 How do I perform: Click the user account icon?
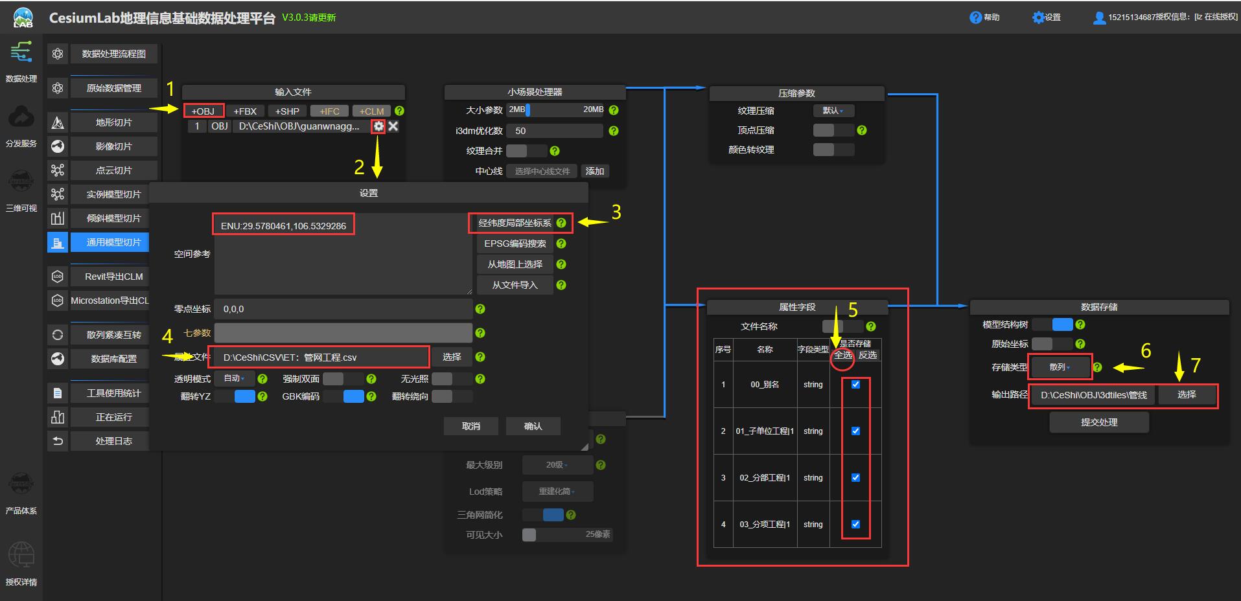(x=1099, y=18)
